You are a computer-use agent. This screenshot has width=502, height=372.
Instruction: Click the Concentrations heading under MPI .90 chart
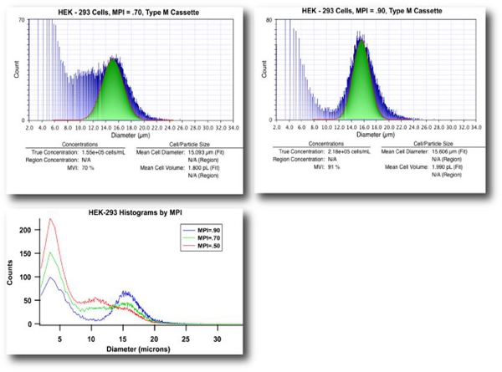pyautogui.click(x=326, y=144)
